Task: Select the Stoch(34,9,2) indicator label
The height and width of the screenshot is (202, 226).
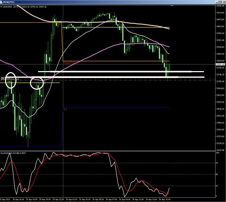Action: tap(13, 153)
